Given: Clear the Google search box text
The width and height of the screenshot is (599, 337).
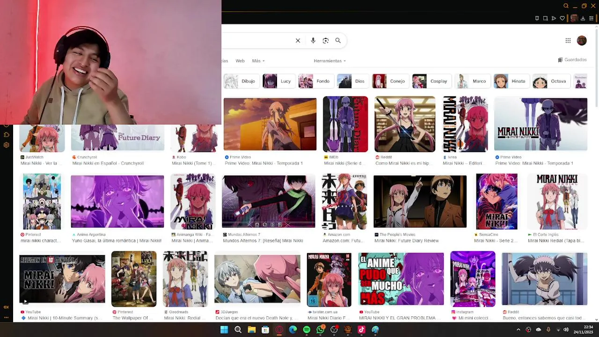Looking at the screenshot, I should pos(298,41).
